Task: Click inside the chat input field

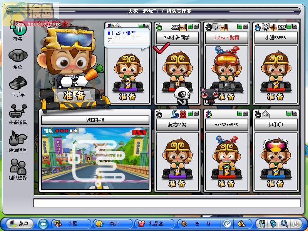Action: 167,203
